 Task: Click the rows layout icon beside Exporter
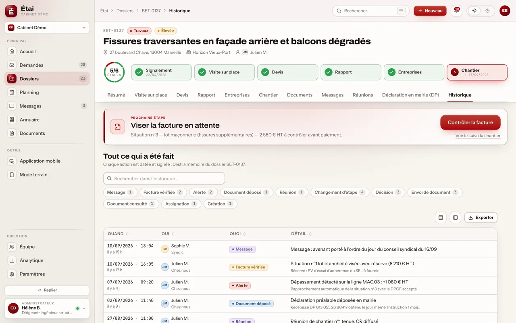click(x=441, y=218)
